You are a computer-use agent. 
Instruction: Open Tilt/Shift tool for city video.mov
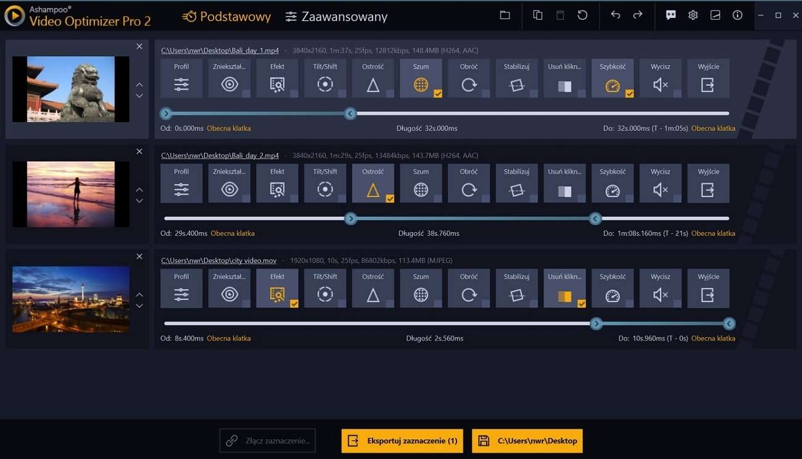[x=325, y=288]
